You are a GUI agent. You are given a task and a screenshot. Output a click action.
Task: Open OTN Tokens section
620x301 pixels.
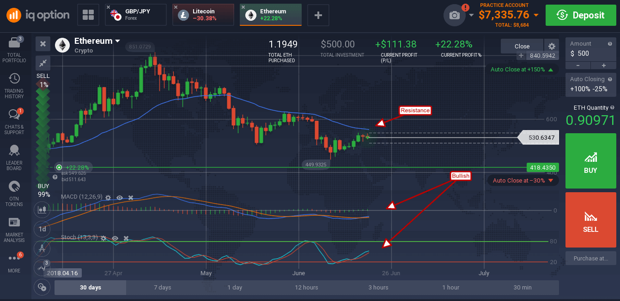coord(14,194)
